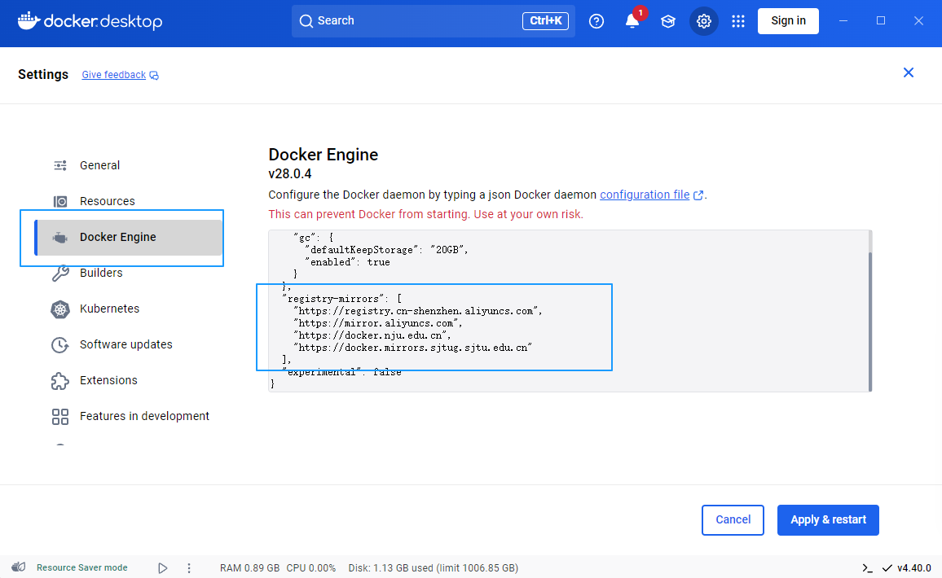
Task: Click the whale leaf Resource Saver icon
Action: pos(20,567)
